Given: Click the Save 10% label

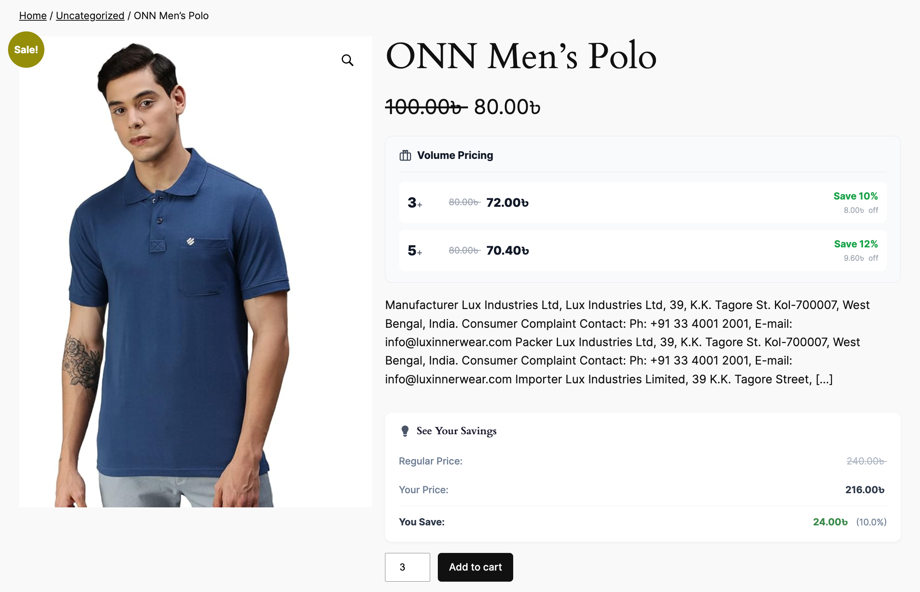Looking at the screenshot, I should click(855, 196).
